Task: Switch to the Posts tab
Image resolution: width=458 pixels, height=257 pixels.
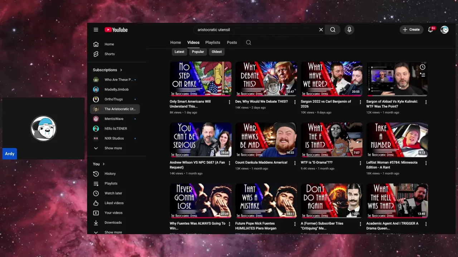Action: click(232, 42)
